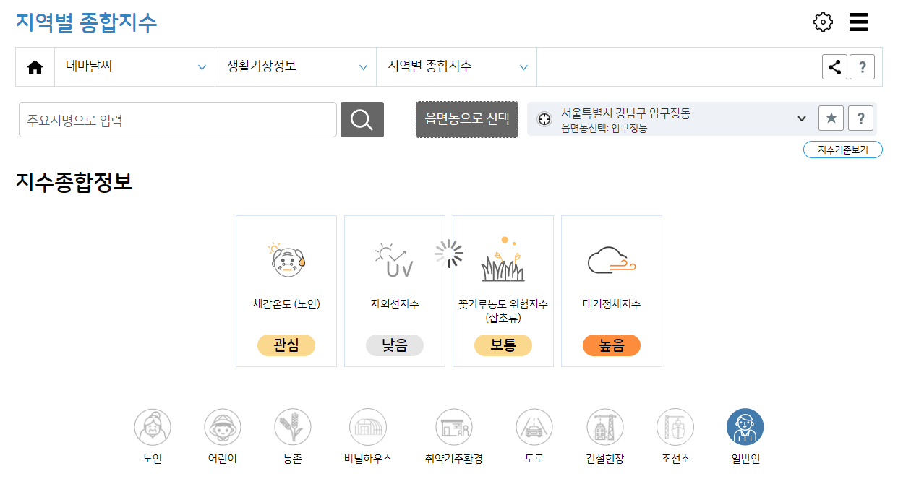Click the 건설현장 construction site icon
898x479 pixels.
(x=604, y=426)
